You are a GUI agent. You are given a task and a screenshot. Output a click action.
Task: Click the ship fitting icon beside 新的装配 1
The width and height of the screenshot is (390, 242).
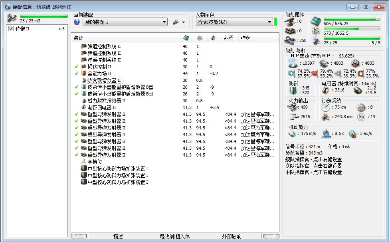point(176,22)
